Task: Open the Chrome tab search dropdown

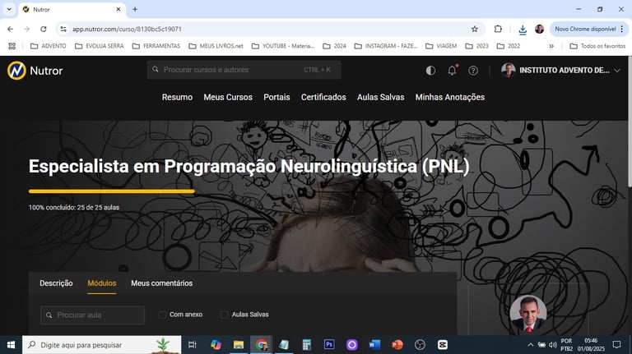Action: point(9,9)
